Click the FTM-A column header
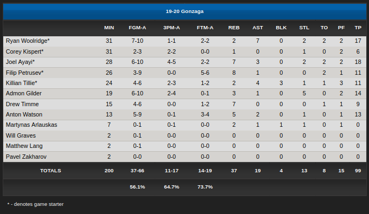The height and width of the screenshot is (214, 369). tap(205, 28)
